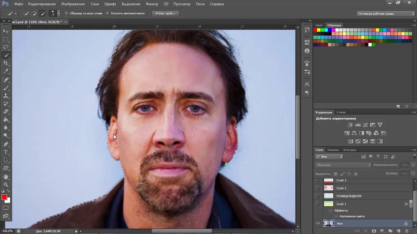Screen dimensions: 417x234
Task: Select the Spot Healing Brush tool
Action: 6,80
